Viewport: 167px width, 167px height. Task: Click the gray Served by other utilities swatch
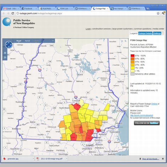click(x=132, y=74)
